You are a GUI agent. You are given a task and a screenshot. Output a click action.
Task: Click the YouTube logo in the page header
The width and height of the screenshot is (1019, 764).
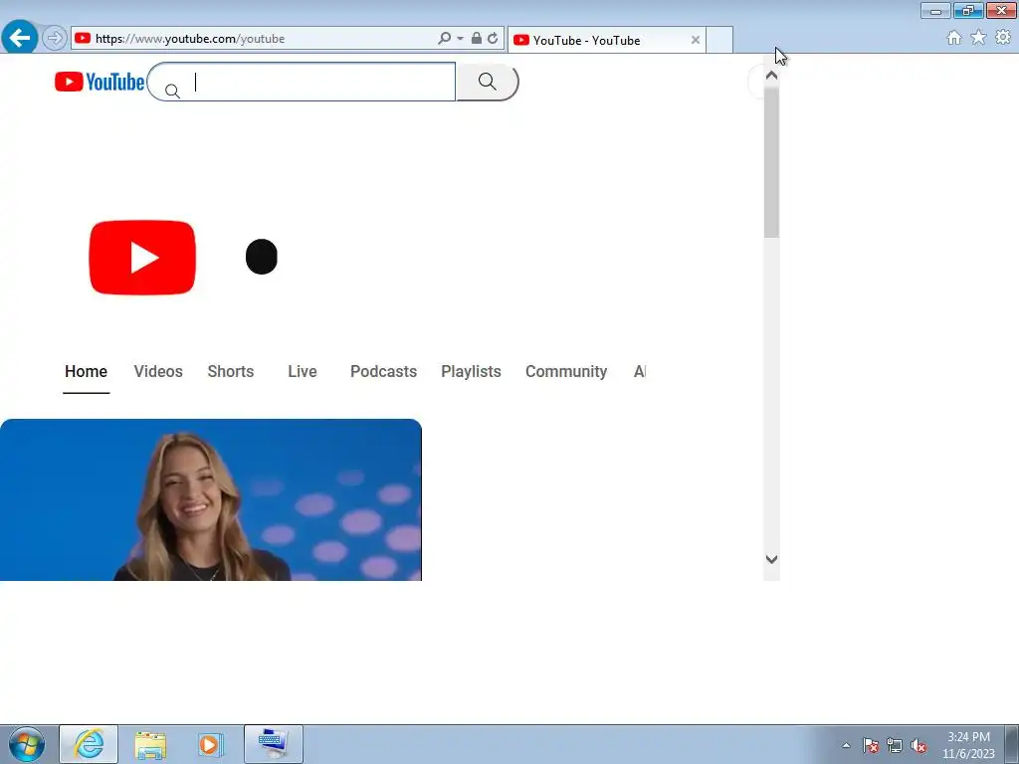[100, 82]
